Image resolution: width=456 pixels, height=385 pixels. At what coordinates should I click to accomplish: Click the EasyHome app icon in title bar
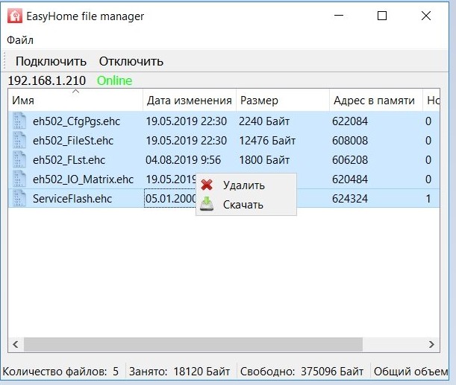13,16
